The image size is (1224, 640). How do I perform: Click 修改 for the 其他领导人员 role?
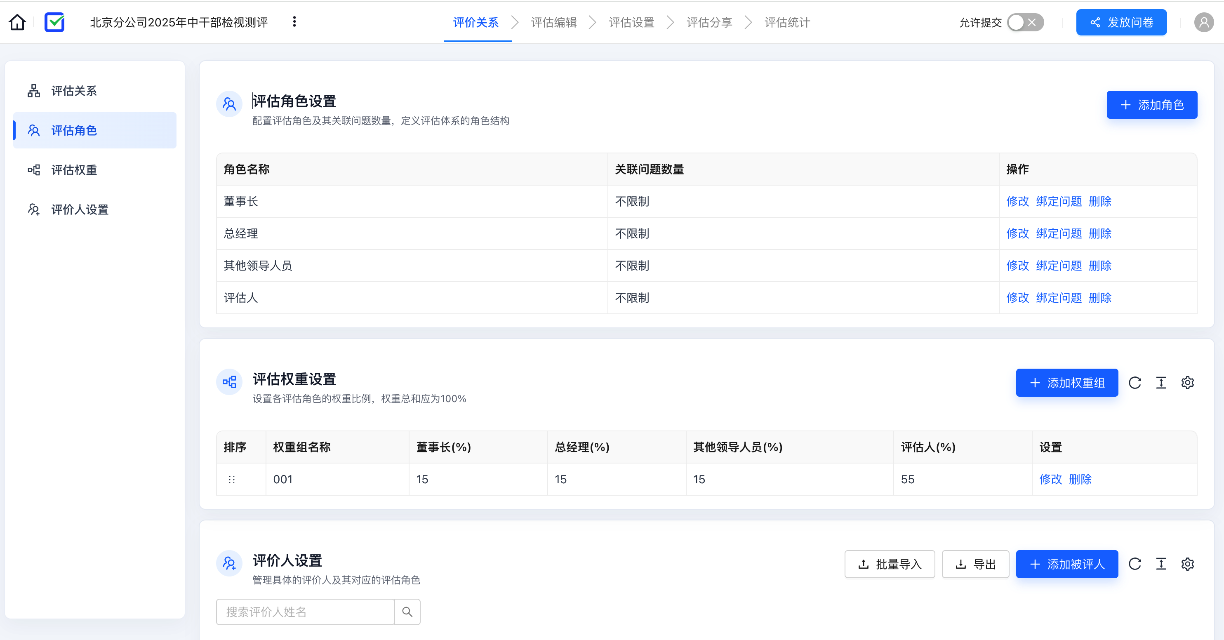pyautogui.click(x=1017, y=266)
